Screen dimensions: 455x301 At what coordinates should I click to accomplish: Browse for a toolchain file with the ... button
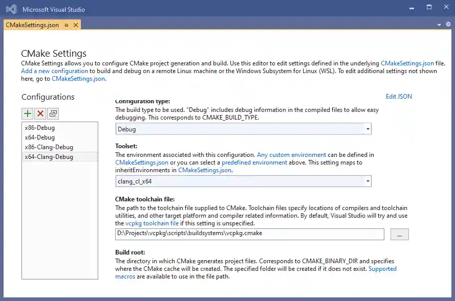[x=399, y=234]
